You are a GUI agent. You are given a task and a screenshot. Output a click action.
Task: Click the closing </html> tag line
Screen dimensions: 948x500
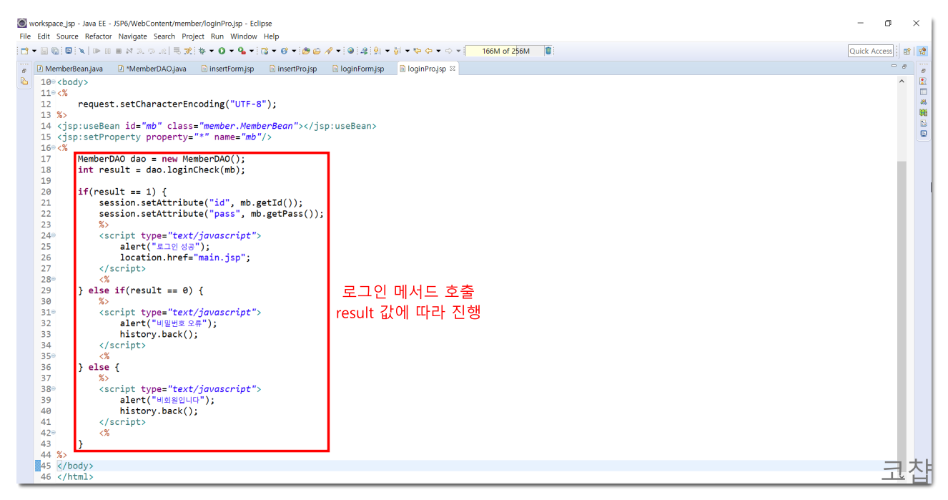click(x=75, y=476)
